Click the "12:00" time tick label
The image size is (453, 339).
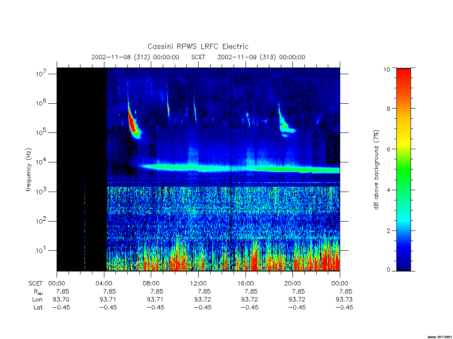198,283
